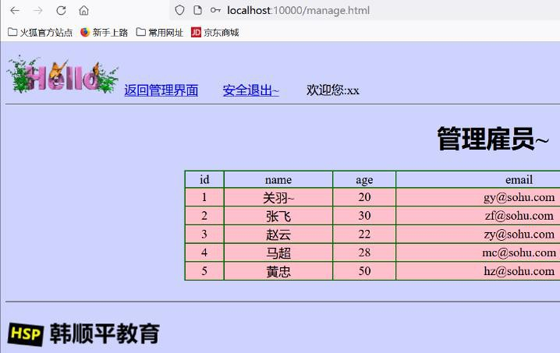Screen dimensions: 560x353
Task: Open the 火狐官方站点 bookmark folder
Action: point(40,33)
